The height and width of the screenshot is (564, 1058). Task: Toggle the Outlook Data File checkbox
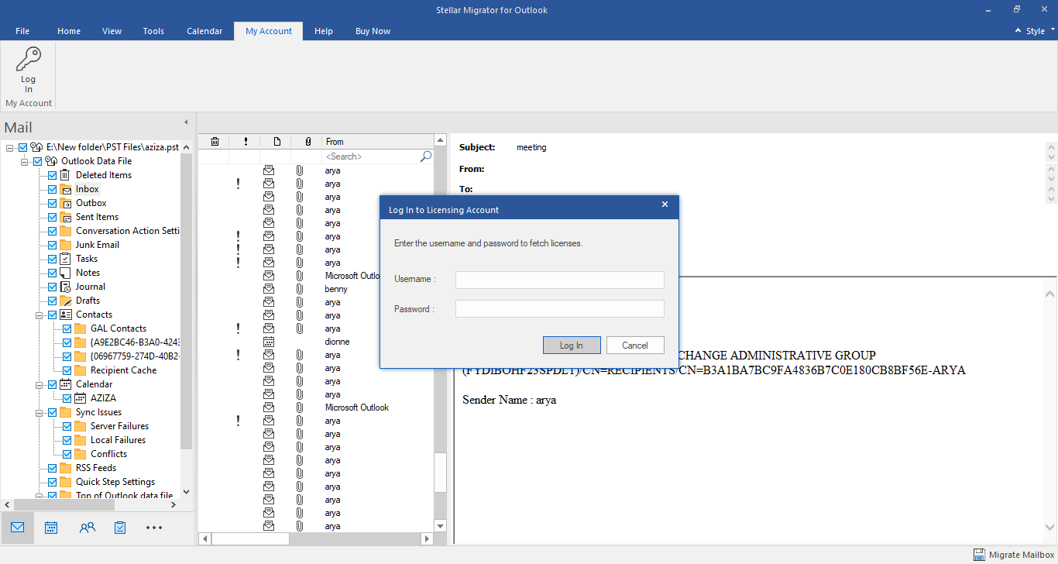click(x=38, y=161)
